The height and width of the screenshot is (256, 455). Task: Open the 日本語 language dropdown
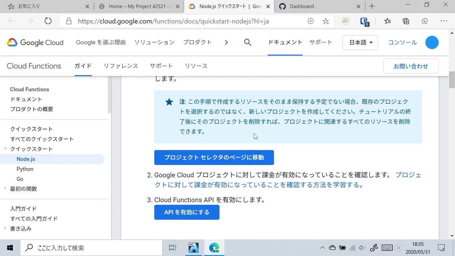coord(360,43)
